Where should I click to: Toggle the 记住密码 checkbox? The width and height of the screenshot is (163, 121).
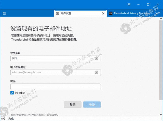12,93
